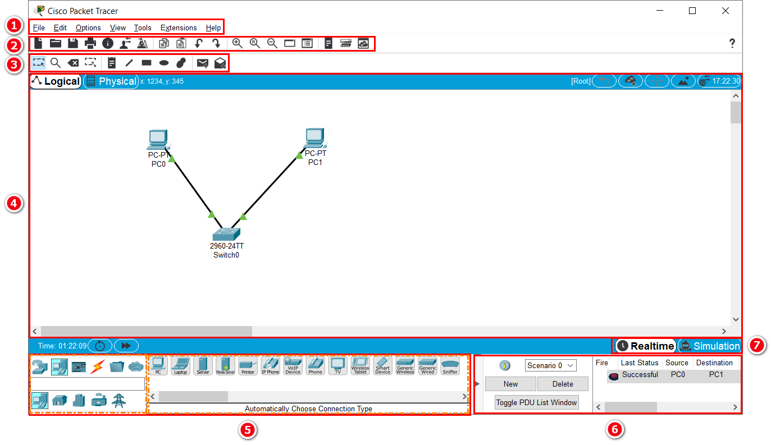
Task: Choose the Inspect magnifier tool
Action: tap(56, 63)
